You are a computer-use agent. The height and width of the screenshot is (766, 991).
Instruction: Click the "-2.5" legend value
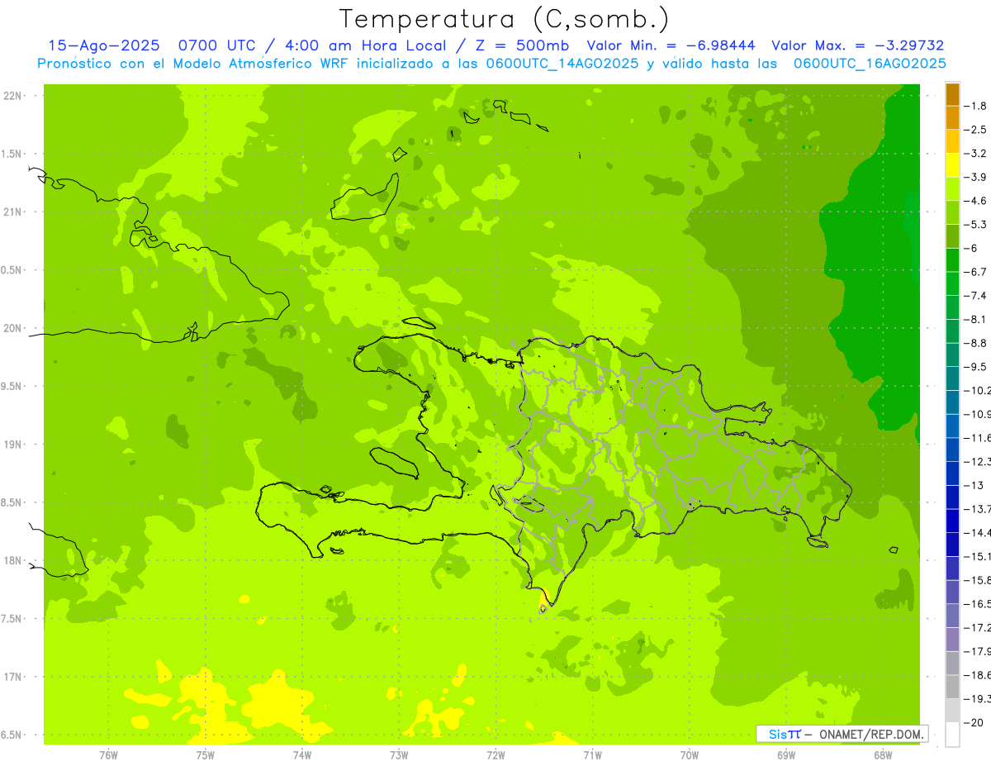[x=976, y=130]
